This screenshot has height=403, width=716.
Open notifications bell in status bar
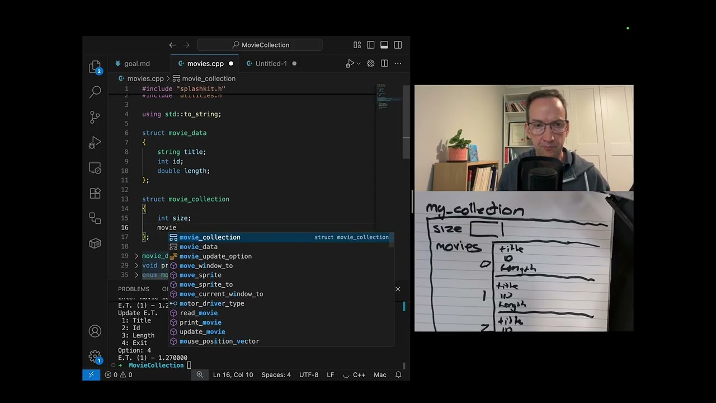(398, 374)
